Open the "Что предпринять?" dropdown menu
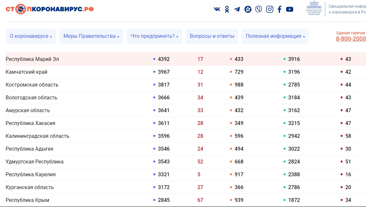 click(154, 36)
